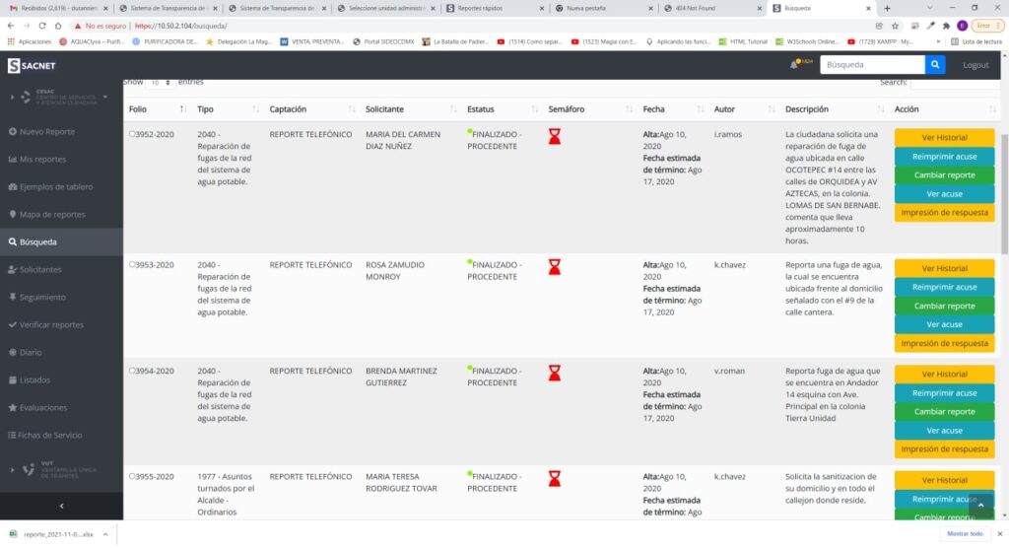
Task: Bookmark this page with the star icon
Action: click(x=895, y=26)
